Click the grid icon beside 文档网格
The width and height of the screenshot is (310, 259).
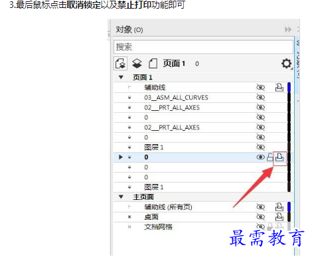[129, 226]
